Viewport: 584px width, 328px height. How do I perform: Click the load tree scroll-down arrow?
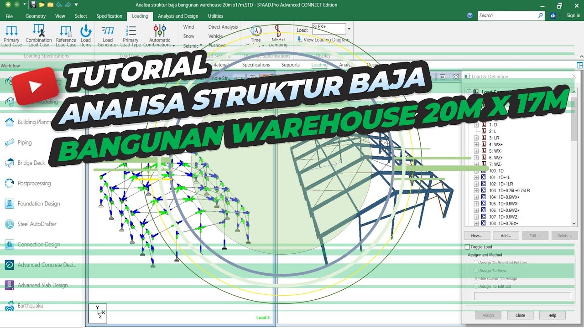coord(574,223)
